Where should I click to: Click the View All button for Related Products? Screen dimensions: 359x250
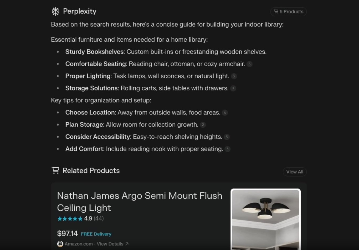pyautogui.click(x=295, y=172)
